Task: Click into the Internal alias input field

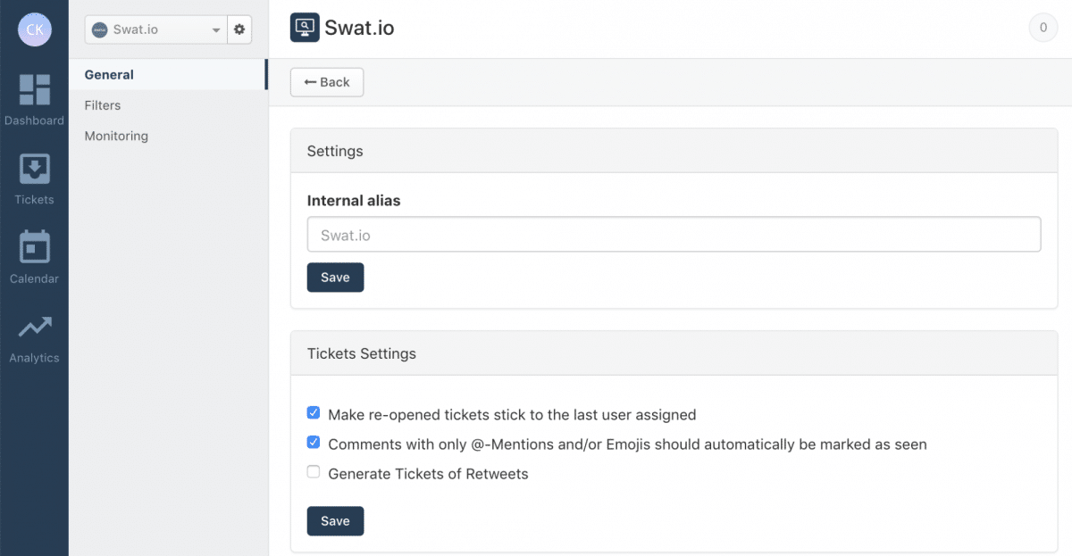Action: pyautogui.click(x=674, y=235)
